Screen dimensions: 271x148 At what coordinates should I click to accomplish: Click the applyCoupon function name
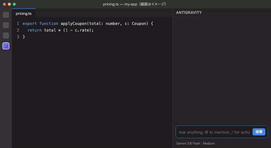click(74, 23)
